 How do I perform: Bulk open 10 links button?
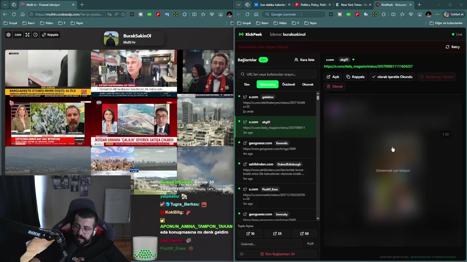(x=250, y=234)
